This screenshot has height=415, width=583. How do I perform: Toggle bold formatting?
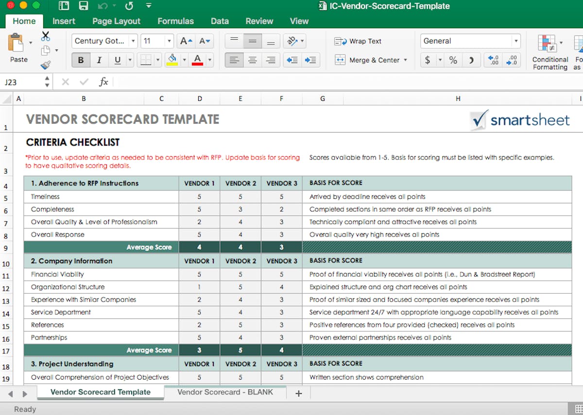coord(81,60)
